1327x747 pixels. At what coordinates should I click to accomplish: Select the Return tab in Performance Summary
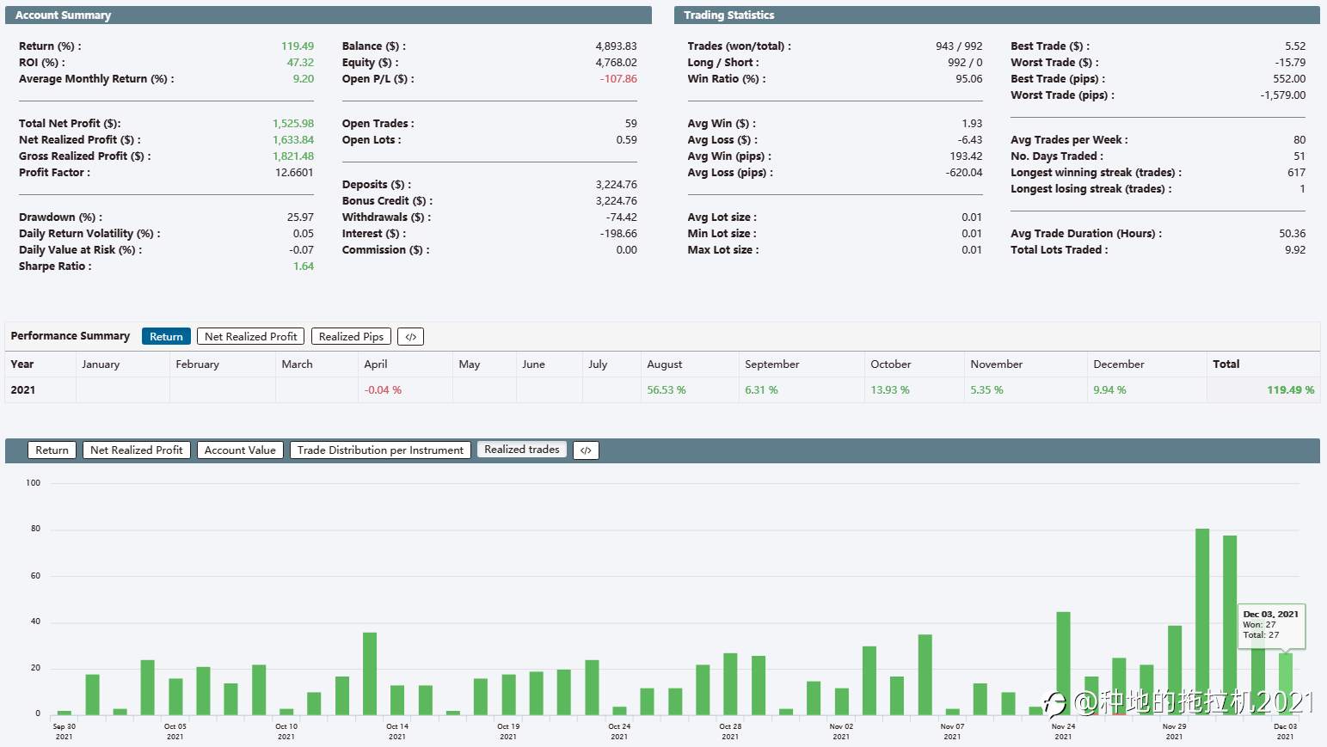click(x=166, y=337)
